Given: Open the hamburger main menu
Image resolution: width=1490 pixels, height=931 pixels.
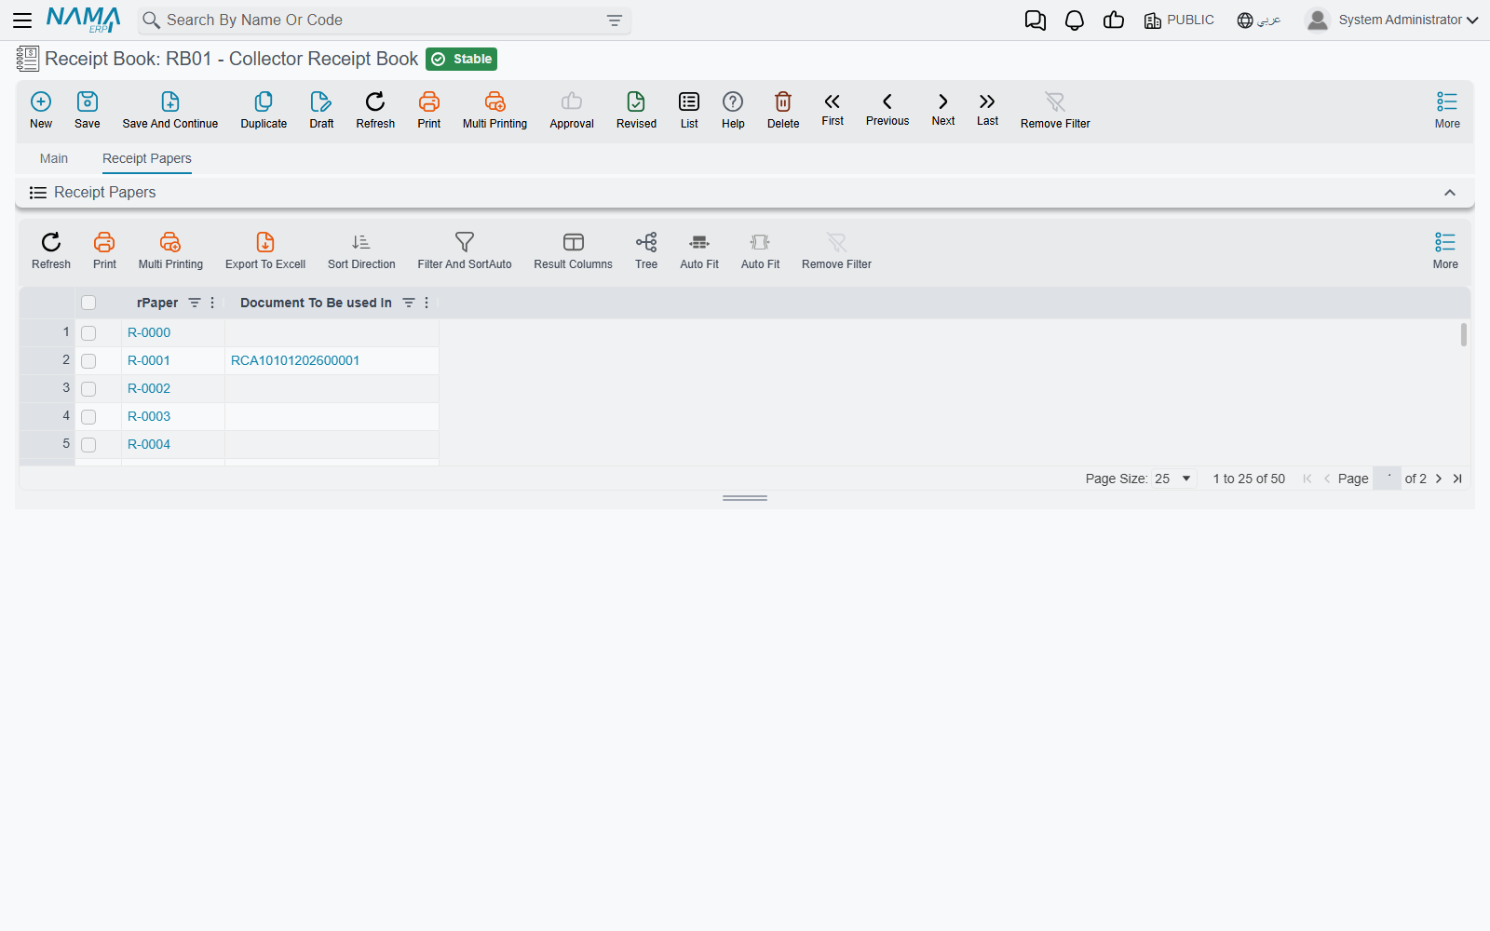Looking at the screenshot, I should pos(22,20).
